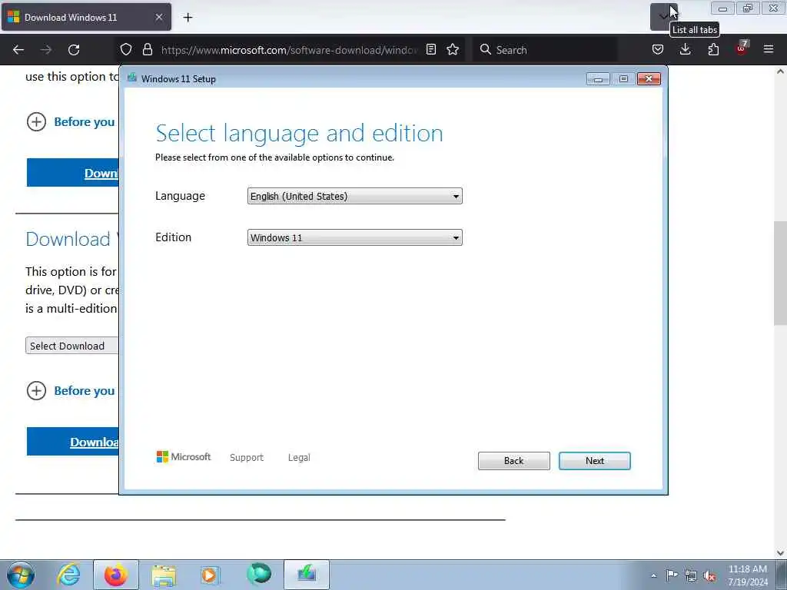Click the page vertical scrollbar thumb
This screenshot has height=590, width=787.
[x=780, y=273]
